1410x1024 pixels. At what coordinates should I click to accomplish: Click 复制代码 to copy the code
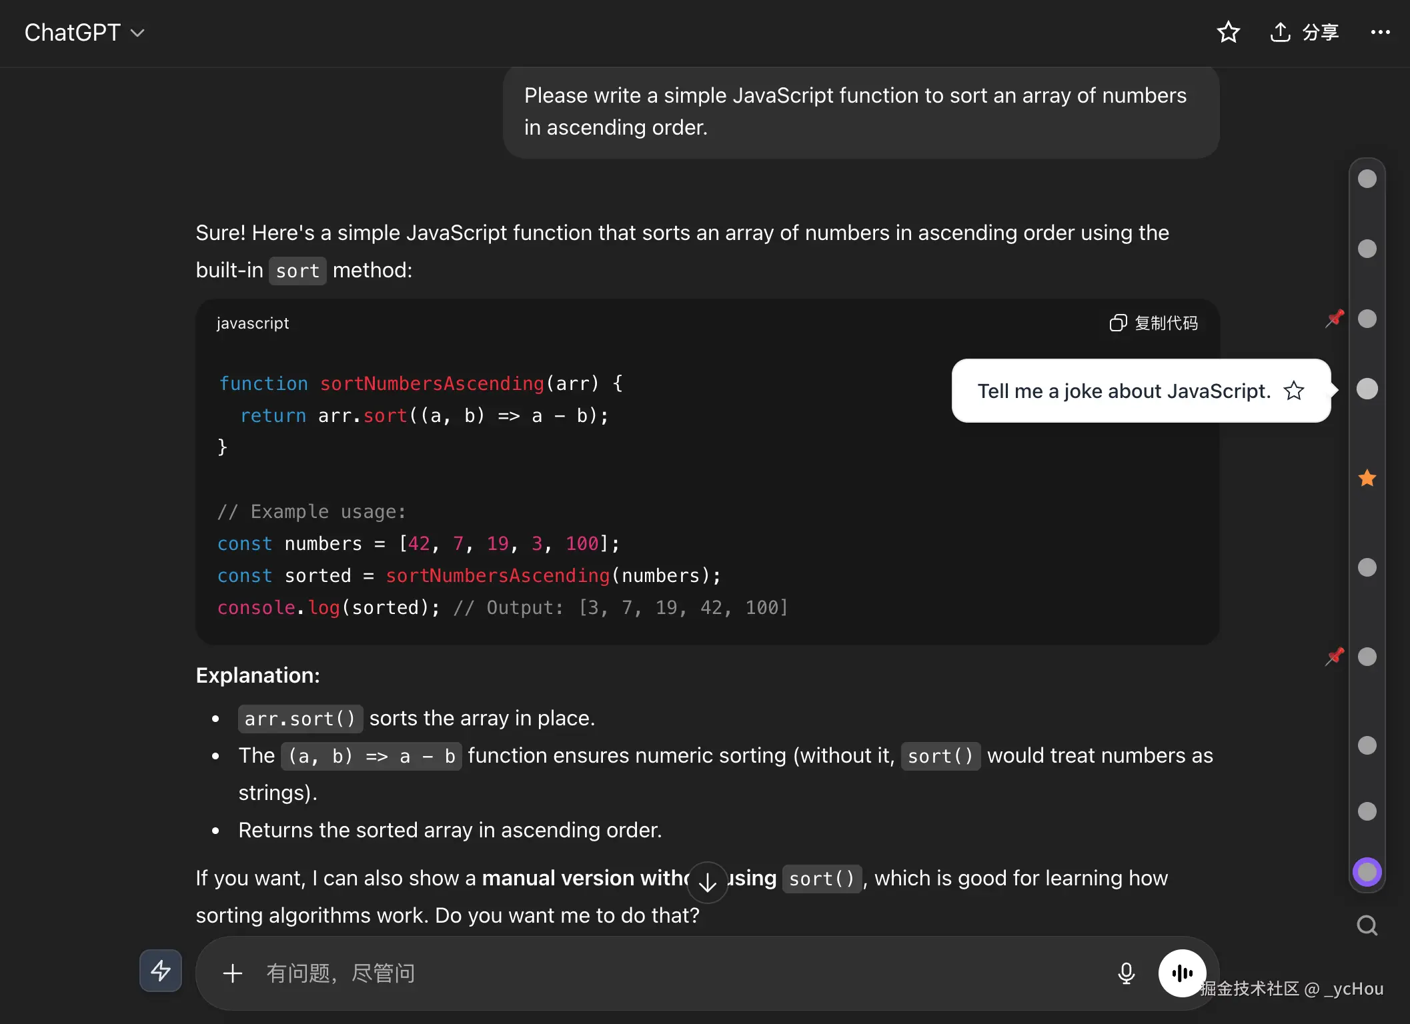[1167, 323]
